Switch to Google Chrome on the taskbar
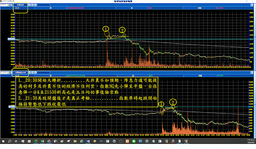 tap(49, 141)
